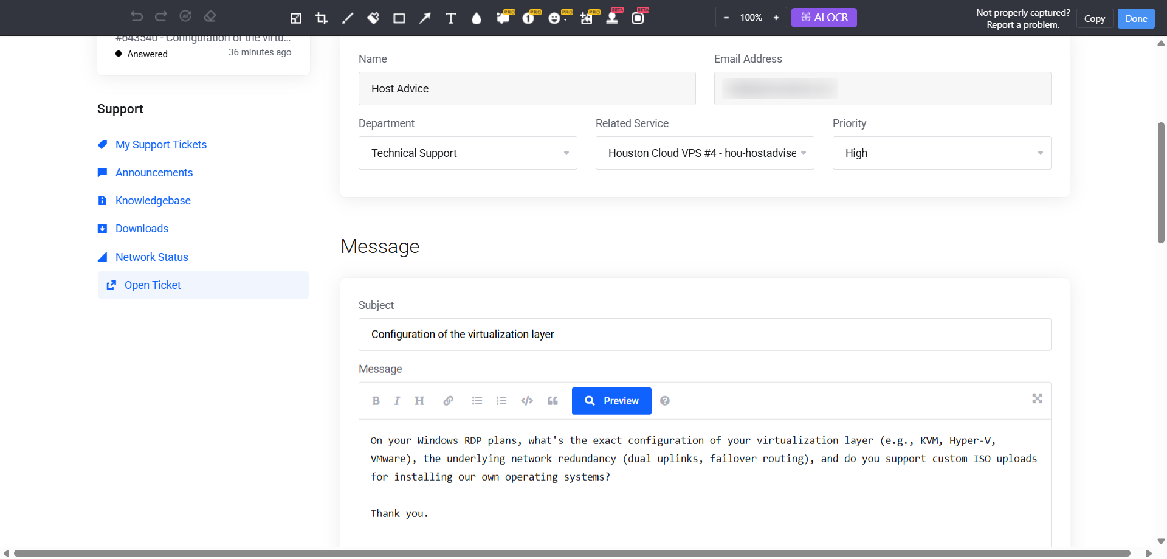The width and height of the screenshot is (1167, 559).
Task: Open markdown help question icon
Action: 665,401
